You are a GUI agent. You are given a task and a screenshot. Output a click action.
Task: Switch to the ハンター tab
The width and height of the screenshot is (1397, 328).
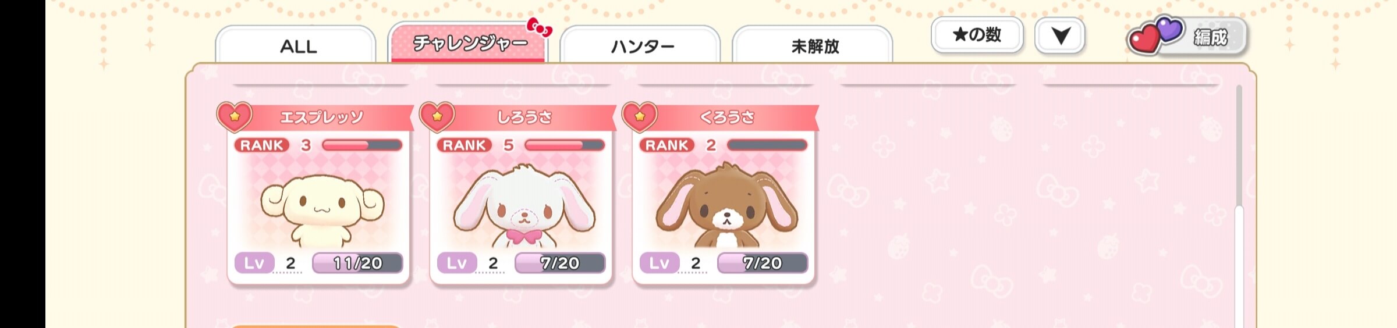pyautogui.click(x=640, y=44)
